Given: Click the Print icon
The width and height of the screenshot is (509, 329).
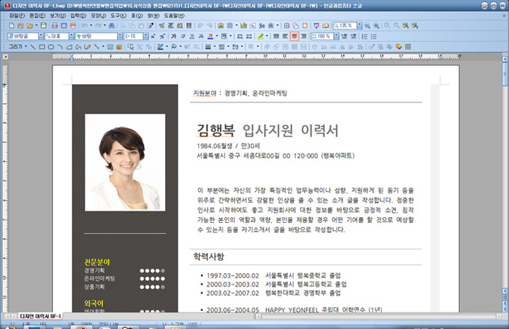Looking at the screenshot, I should point(55,25).
